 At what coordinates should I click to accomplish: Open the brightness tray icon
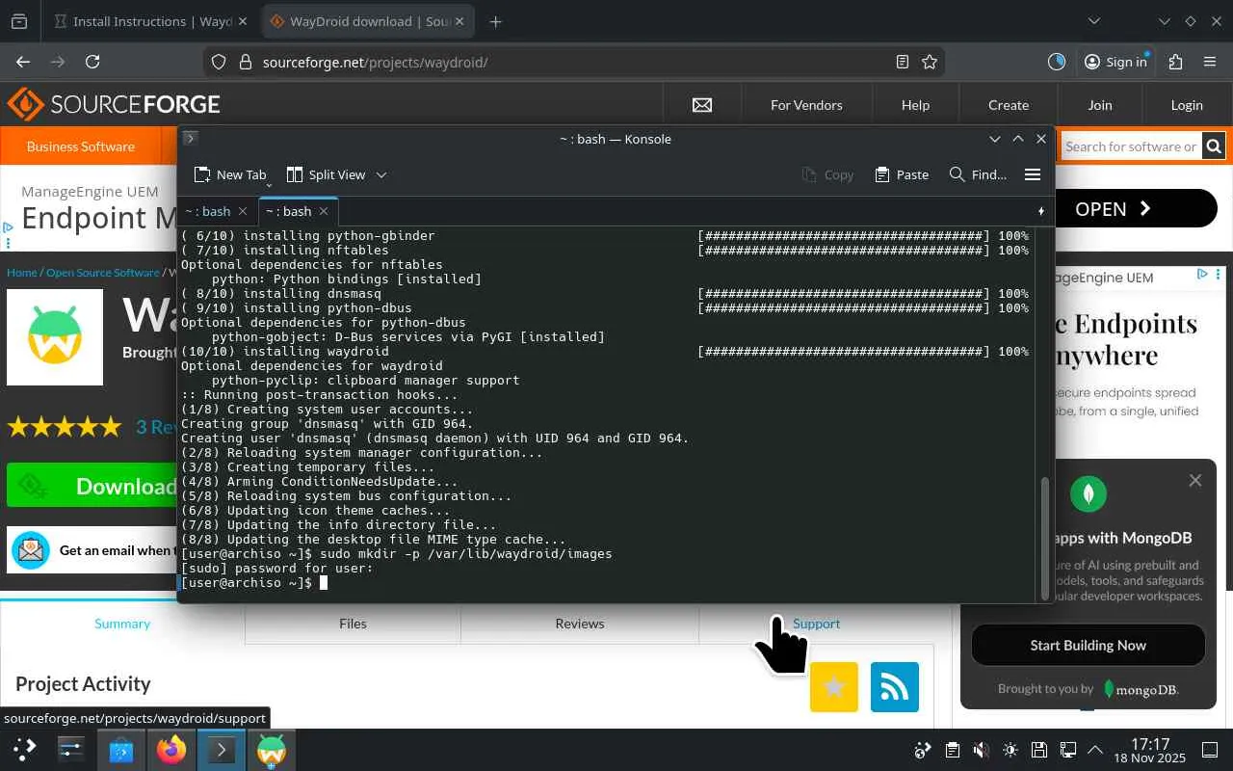(1010, 750)
